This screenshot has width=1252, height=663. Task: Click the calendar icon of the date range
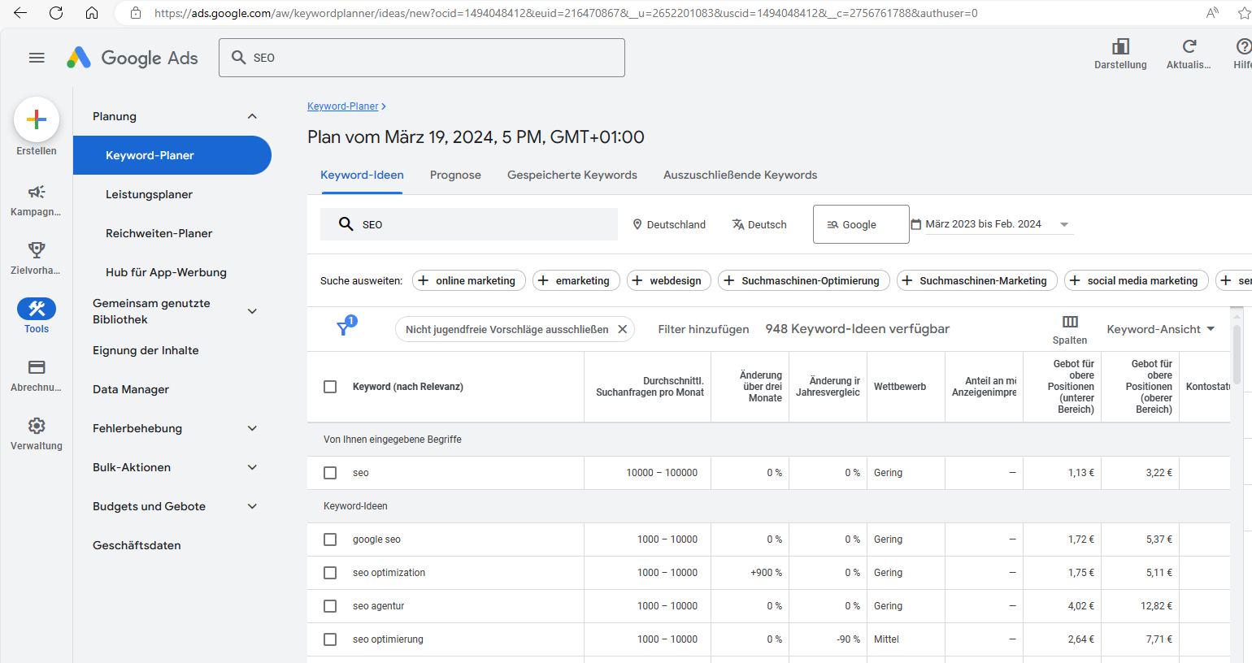pos(916,224)
